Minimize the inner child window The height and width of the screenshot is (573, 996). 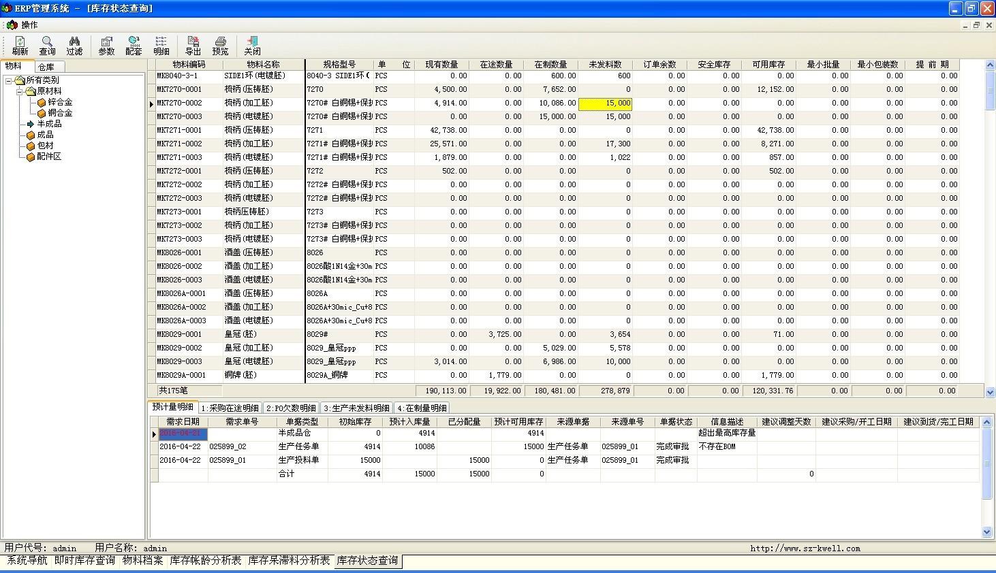[965, 25]
